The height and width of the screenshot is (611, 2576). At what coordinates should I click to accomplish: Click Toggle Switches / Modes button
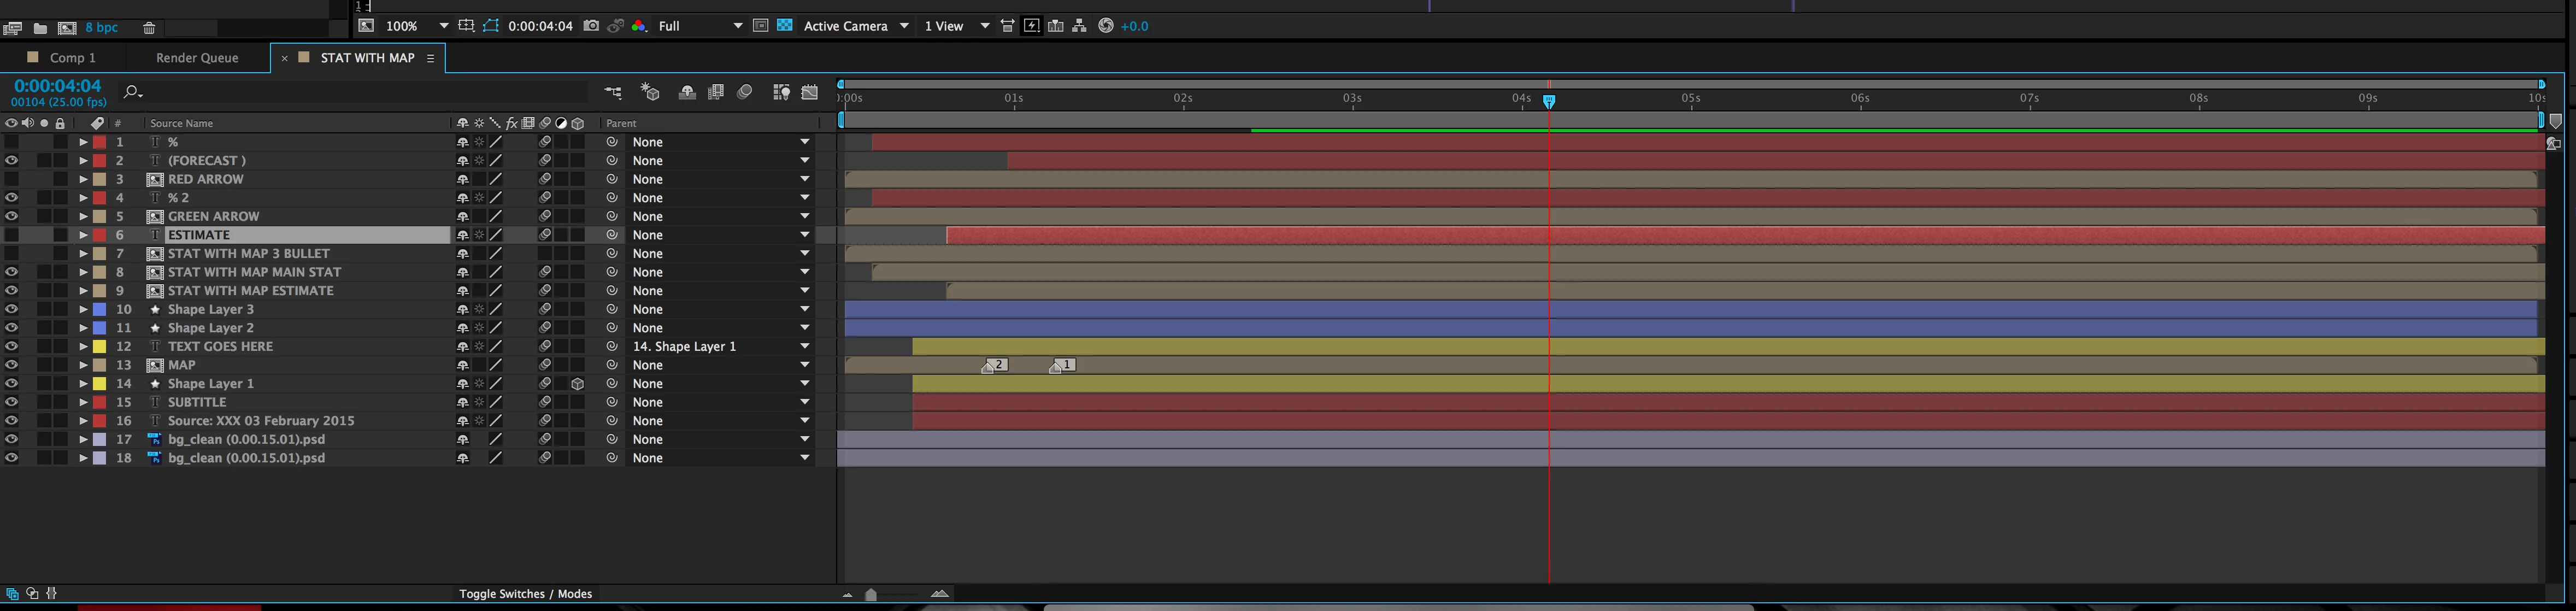click(x=525, y=594)
